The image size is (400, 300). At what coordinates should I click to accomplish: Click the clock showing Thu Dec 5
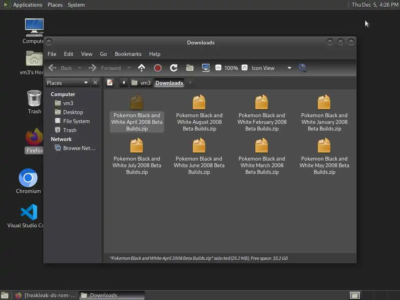375,5
